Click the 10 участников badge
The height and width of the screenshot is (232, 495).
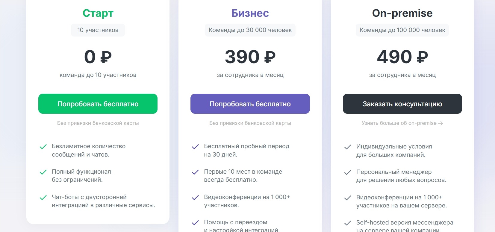[x=98, y=30]
